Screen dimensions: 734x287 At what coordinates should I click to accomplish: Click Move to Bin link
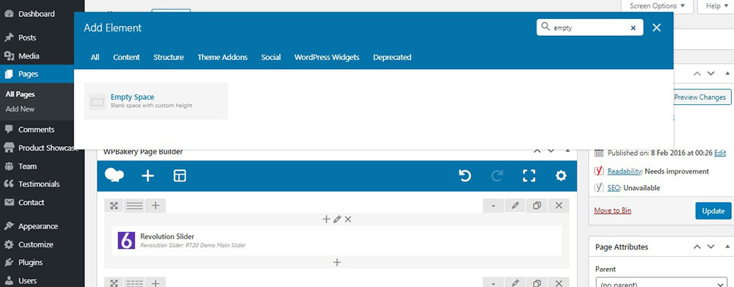tap(612, 211)
